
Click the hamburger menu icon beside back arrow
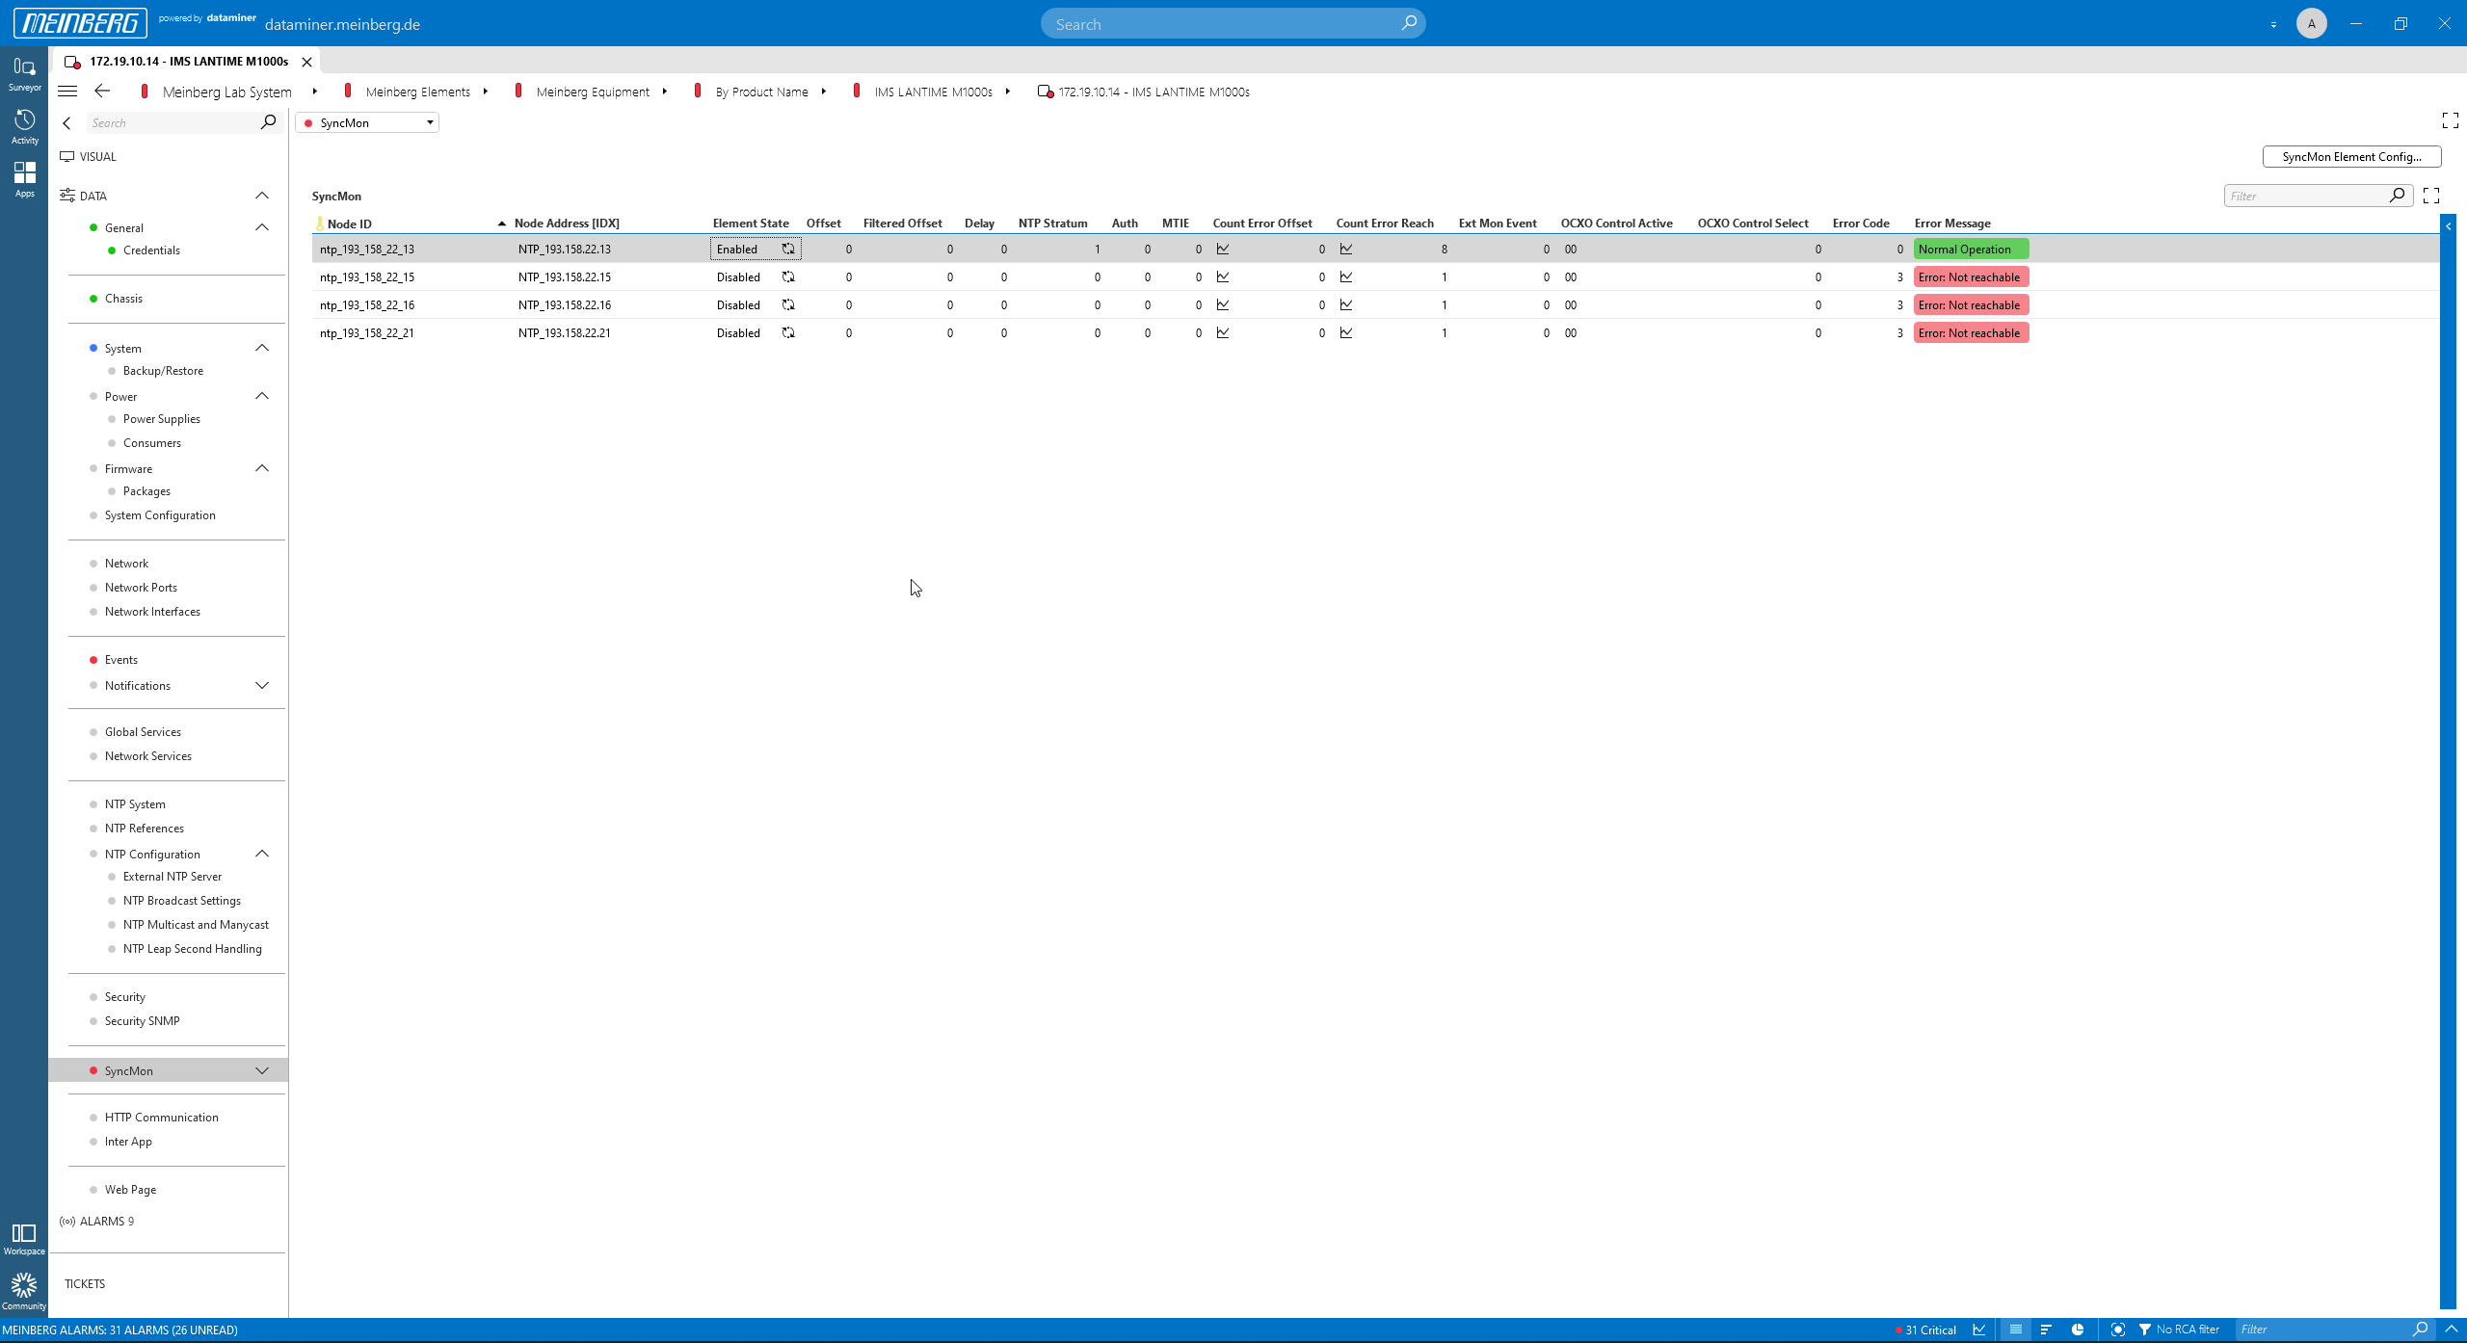coord(67,91)
